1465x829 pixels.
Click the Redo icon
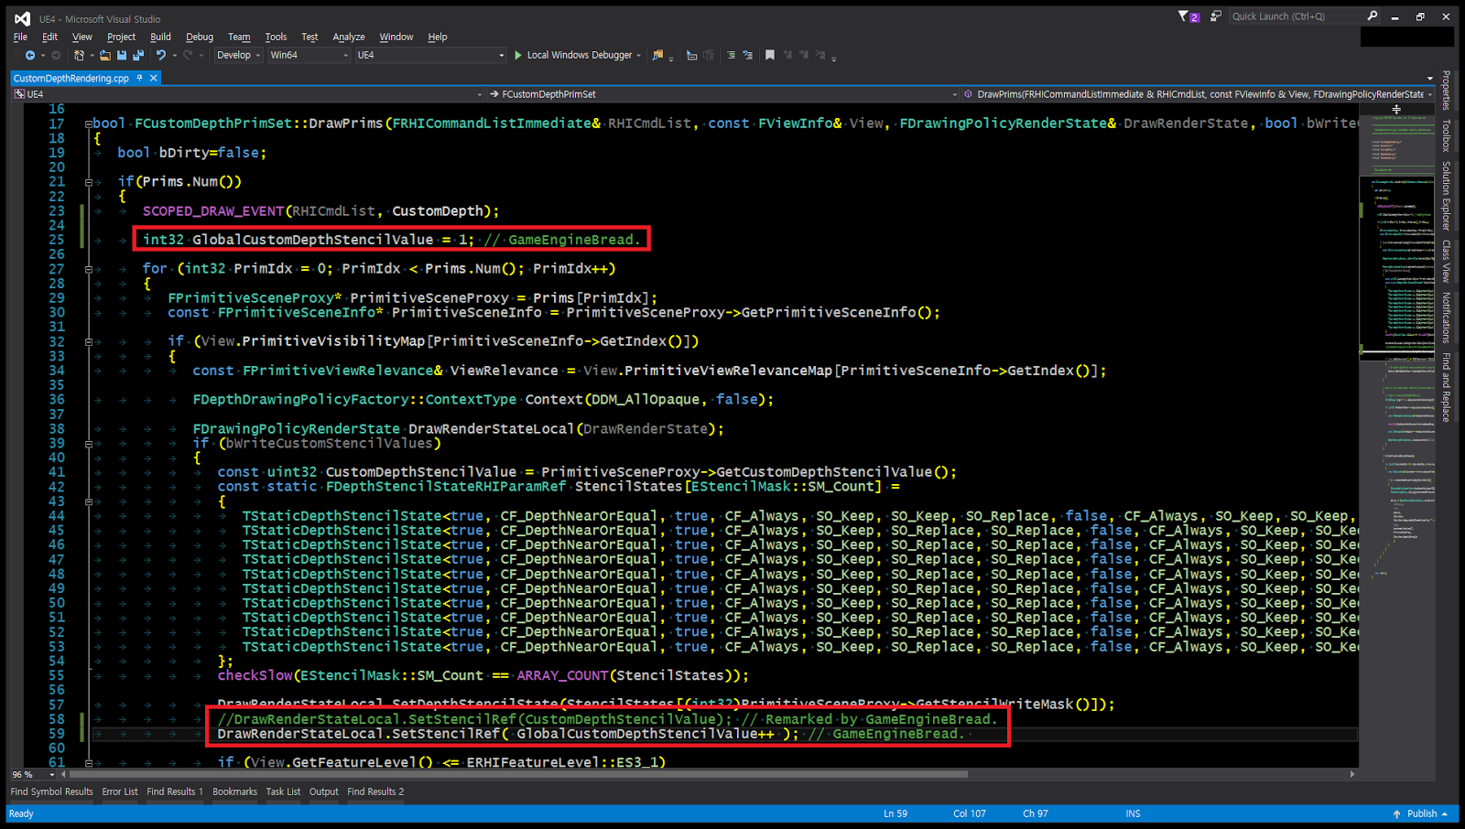pos(188,55)
